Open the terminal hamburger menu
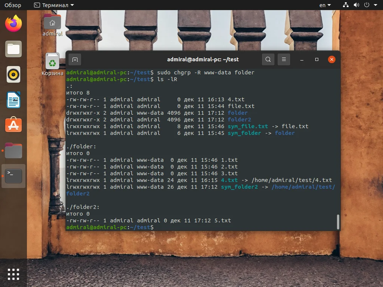This screenshot has width=383, height=287. (x=284, y=59)
